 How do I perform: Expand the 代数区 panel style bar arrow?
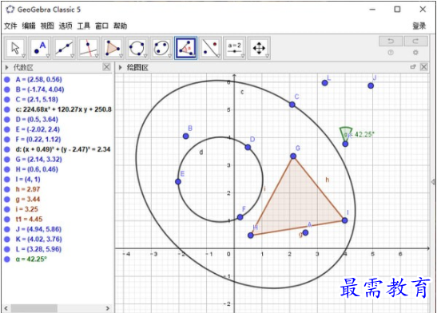(x=6, y=67)
